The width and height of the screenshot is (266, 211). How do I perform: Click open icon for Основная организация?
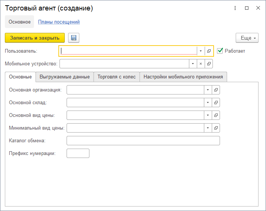click(216, 90)
